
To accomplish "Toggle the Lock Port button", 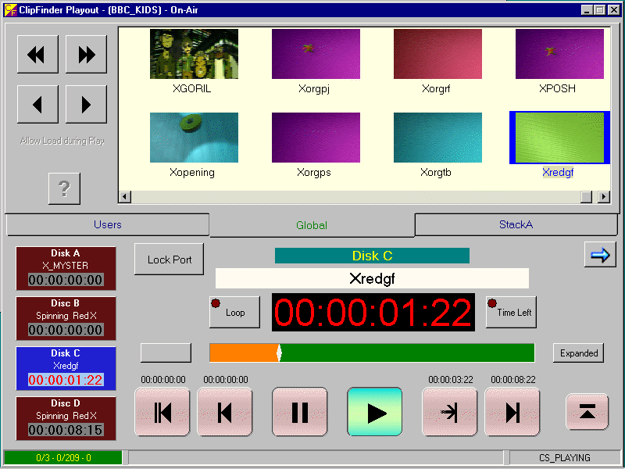I will (x=170, y=260).
